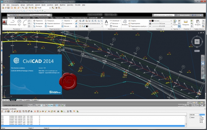Click the Группа group tool
This screenshot has height=130, width=207.
click(x=175, y=23)
